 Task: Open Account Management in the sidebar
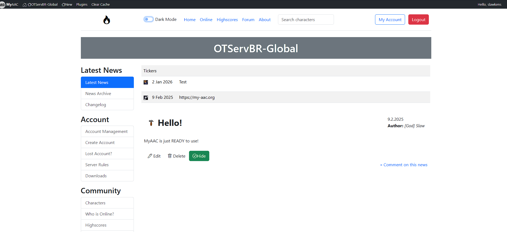[106, 132]
